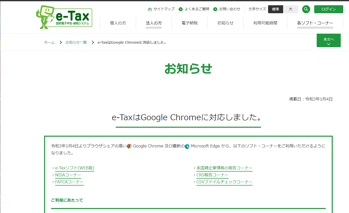This screenshot has width=349, height=213.
Task: Open the 電子納税 menu
Action: 190,23
